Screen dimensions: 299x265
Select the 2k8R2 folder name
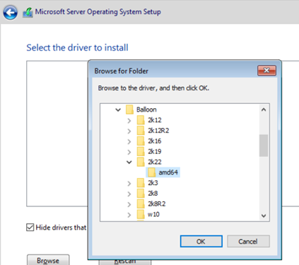click(x=157, y=204)
